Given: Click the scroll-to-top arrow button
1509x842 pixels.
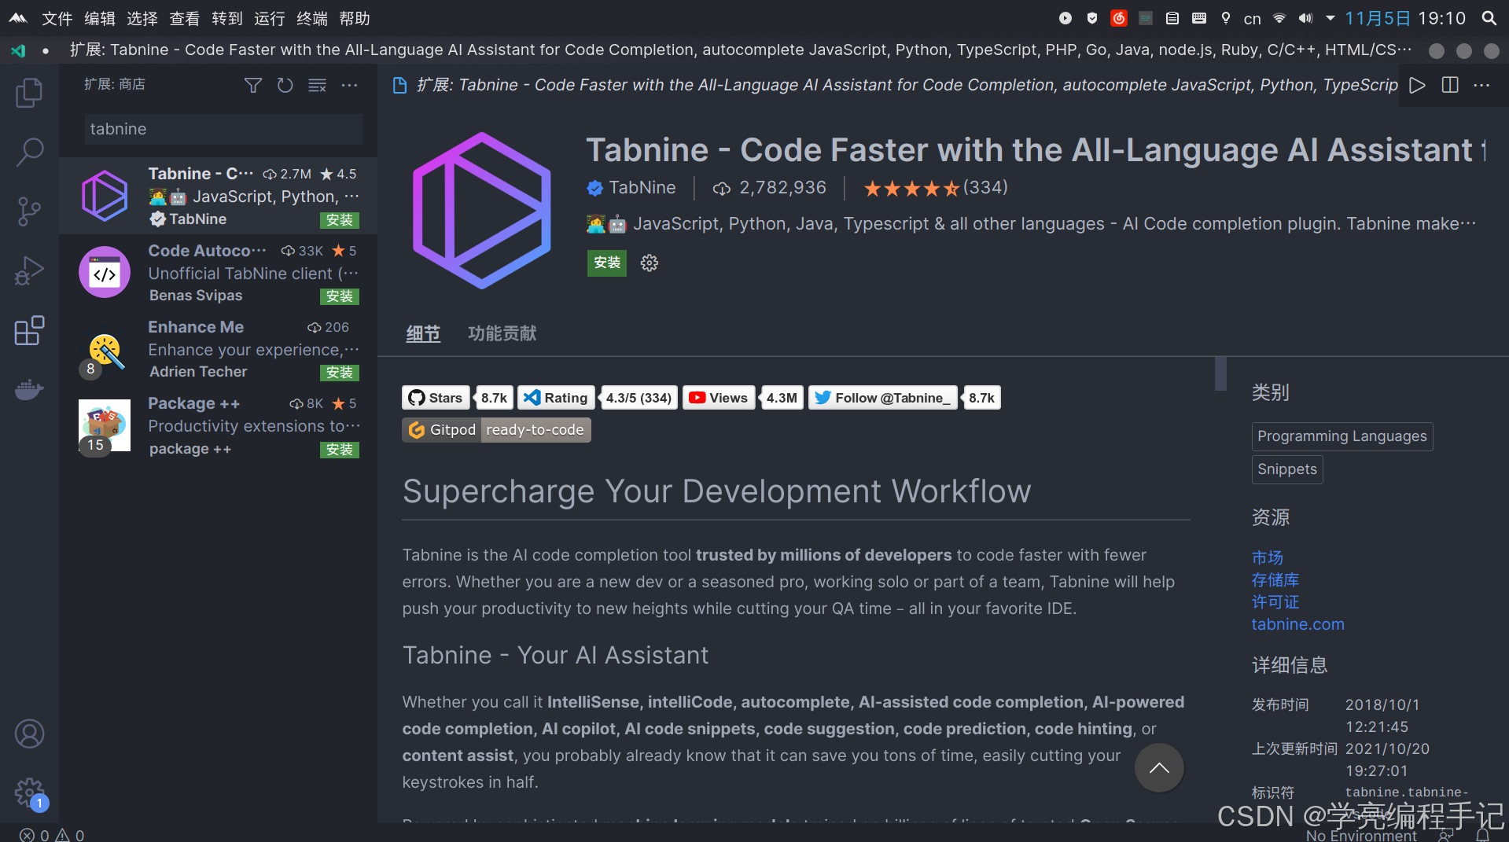Looking at the screenshot, I should point(1159,768).
